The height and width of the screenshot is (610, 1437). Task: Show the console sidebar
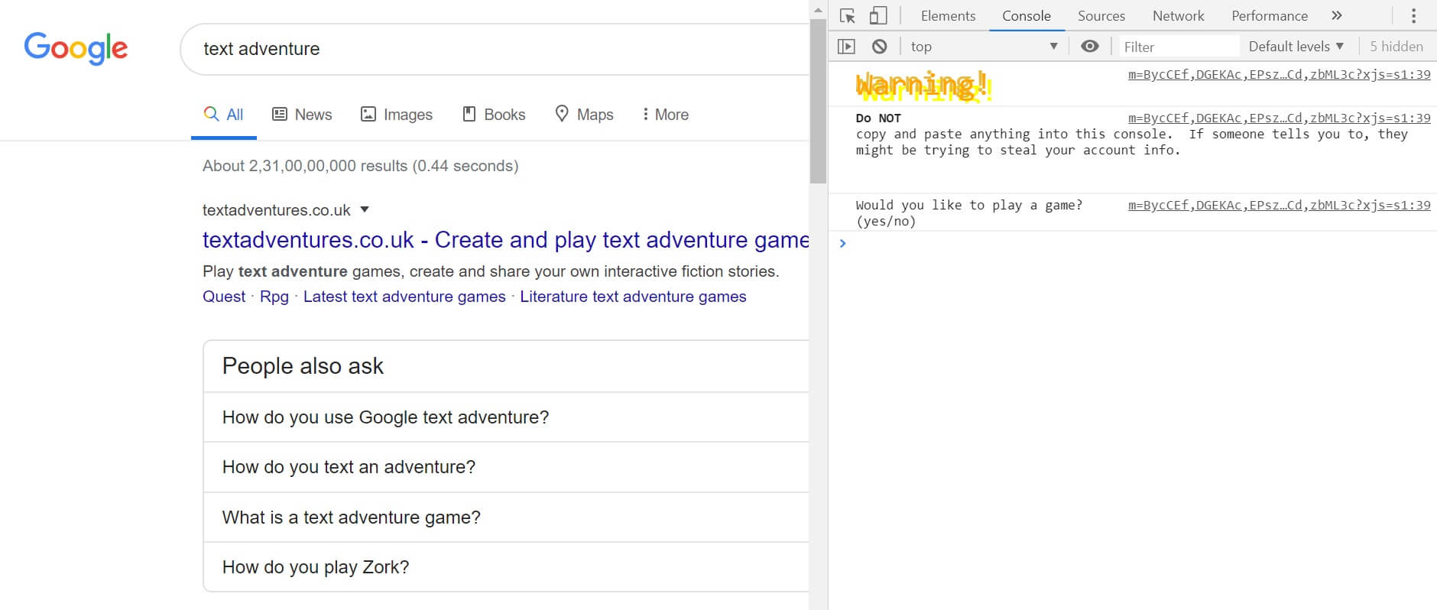point(846,47)
